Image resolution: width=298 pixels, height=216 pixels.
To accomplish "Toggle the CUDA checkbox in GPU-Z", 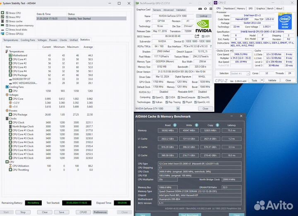I will [x=167, y=97].
